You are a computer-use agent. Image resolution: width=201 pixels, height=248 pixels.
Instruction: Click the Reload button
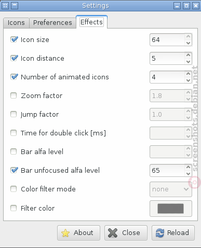tap(173, 233)
